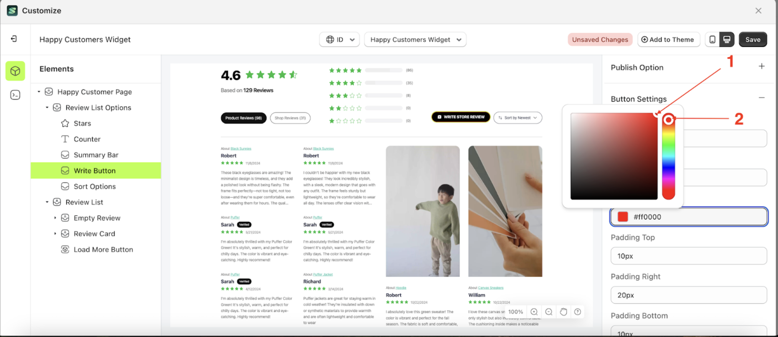Expand the Review Card tree node
778x337 pixels.
click(55, 234)
